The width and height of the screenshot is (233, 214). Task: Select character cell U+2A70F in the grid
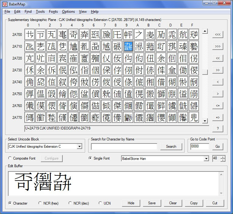[194, 34]
